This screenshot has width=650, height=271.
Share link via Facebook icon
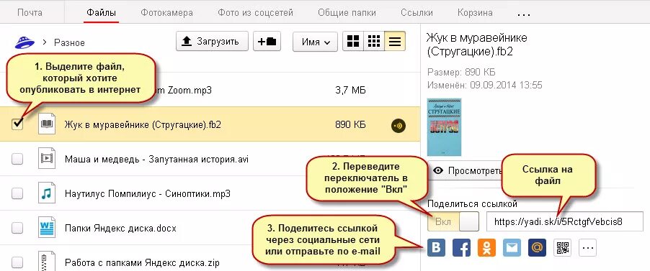pyautogui.click(x=461, y=248)
